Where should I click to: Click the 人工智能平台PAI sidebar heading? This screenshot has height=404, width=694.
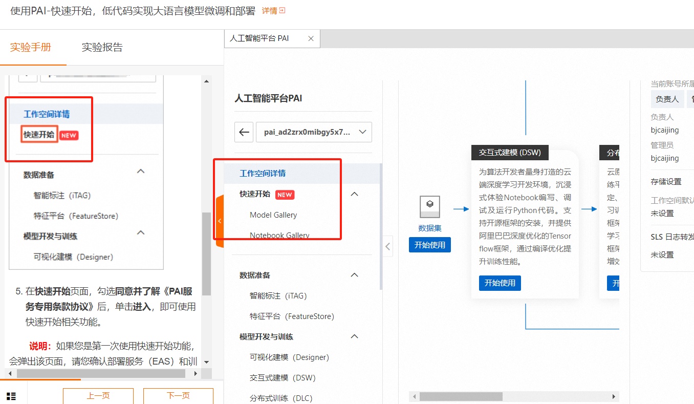coord(268,98)
